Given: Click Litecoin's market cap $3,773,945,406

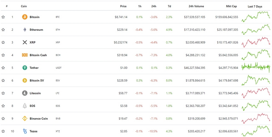Looking at the screenshot, I should pos(228,93).
